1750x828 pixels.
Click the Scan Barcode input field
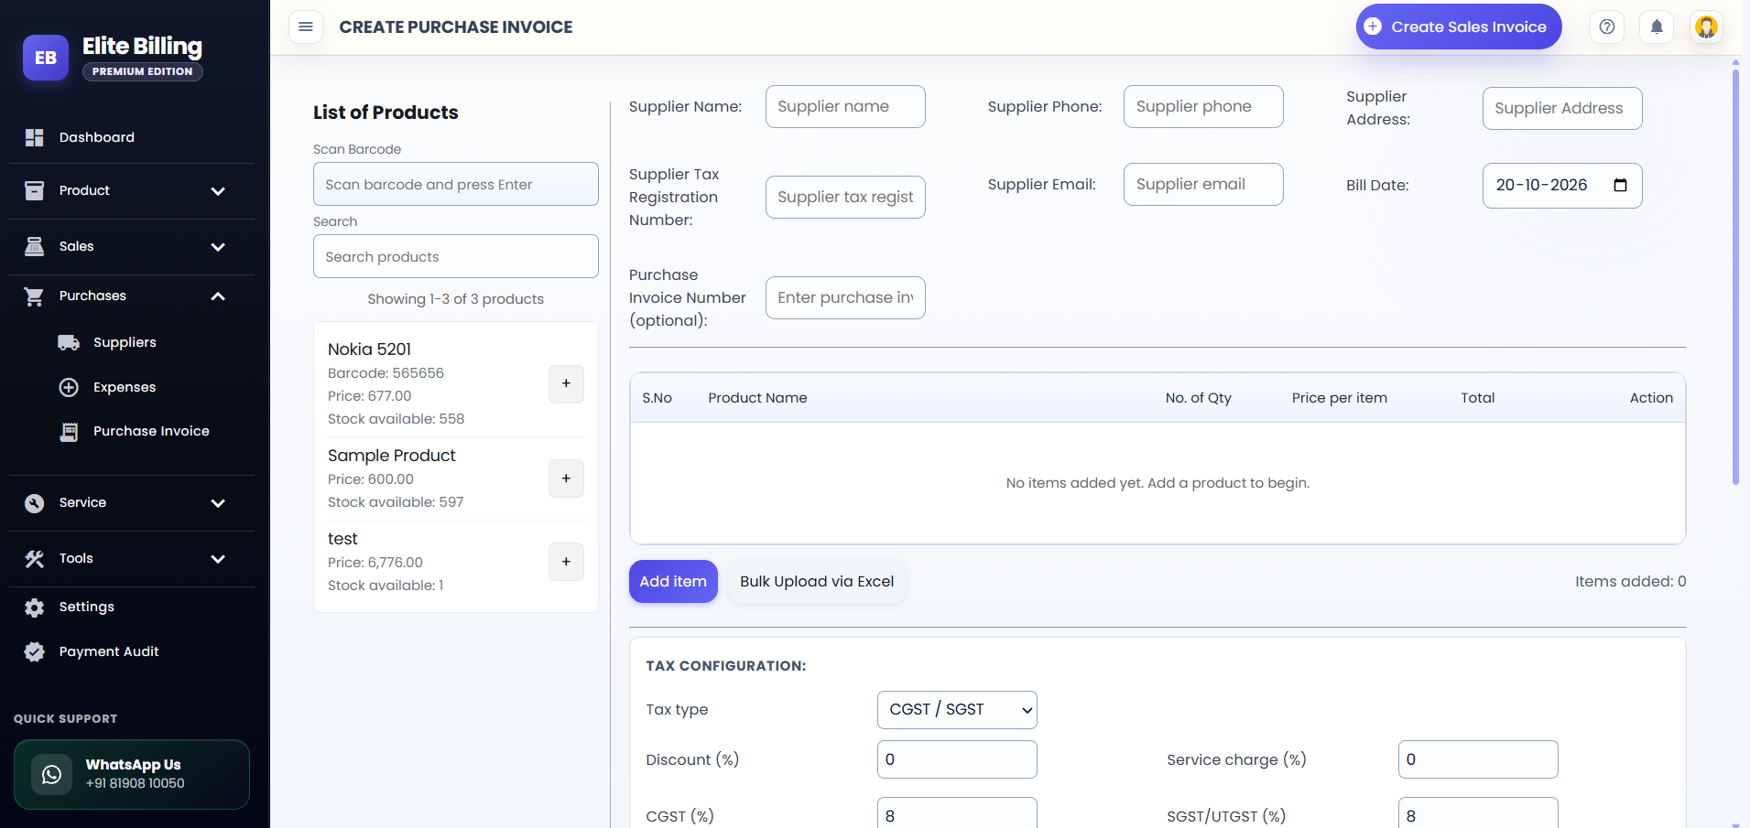456,184
